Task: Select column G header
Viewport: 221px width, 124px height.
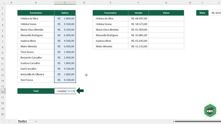Action: 166,2
